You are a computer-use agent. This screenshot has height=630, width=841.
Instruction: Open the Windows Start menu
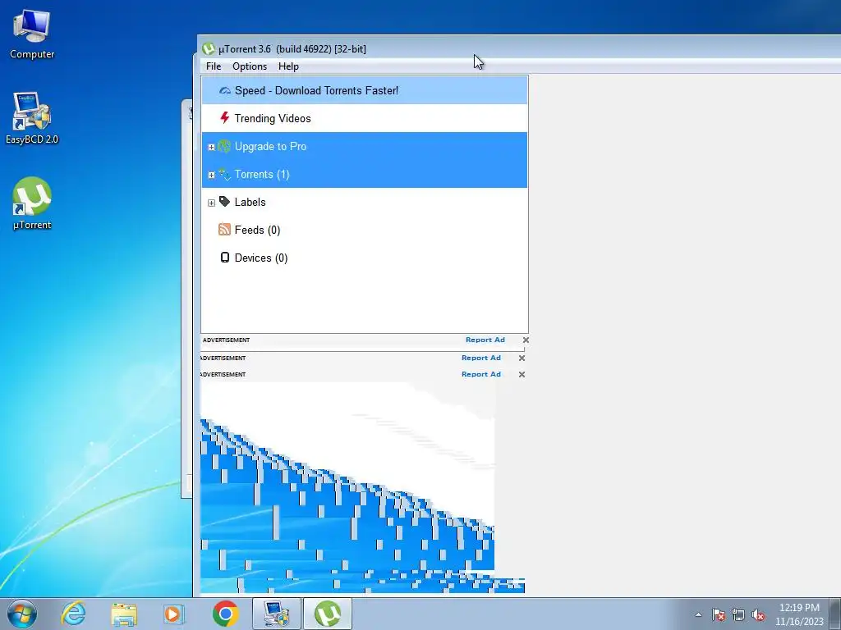[22, 614]
